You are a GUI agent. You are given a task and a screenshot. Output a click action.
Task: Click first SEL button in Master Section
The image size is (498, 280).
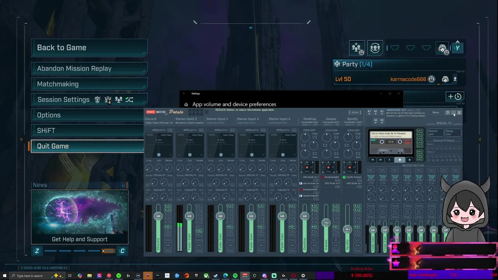click(x=371, y=170)
